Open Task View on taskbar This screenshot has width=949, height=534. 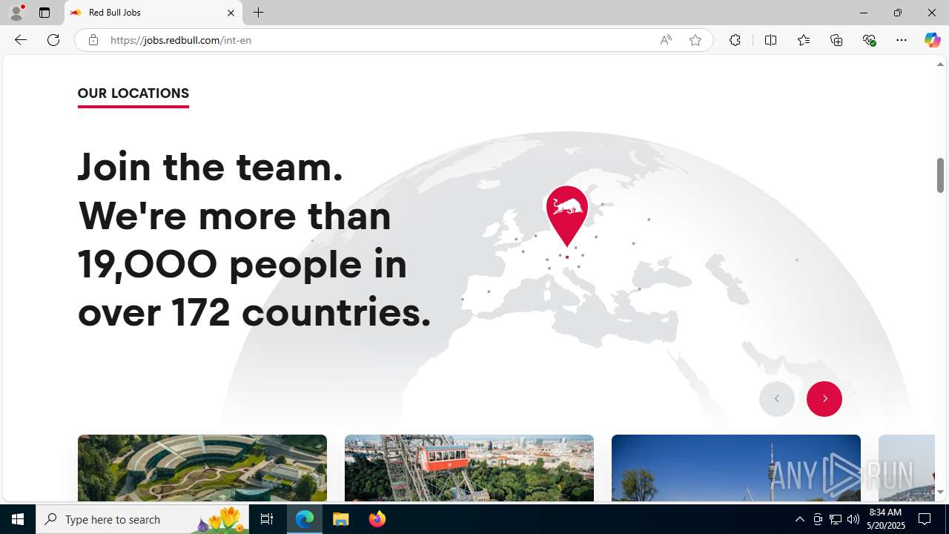(x=267, y=519)
